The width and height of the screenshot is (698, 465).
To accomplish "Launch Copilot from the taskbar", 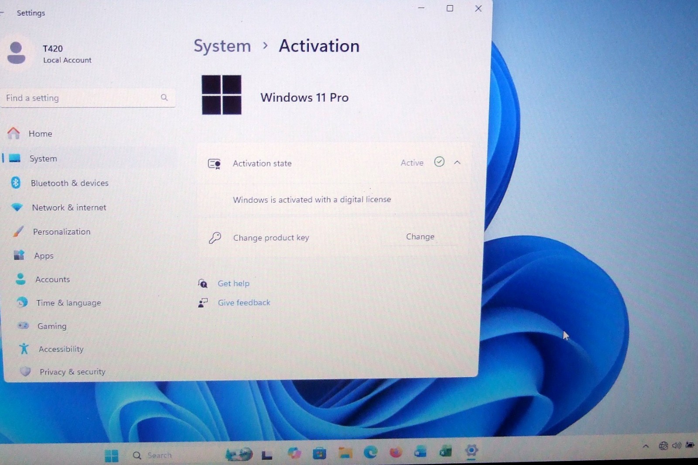I will pyautogui.click(x=294, y=453).
